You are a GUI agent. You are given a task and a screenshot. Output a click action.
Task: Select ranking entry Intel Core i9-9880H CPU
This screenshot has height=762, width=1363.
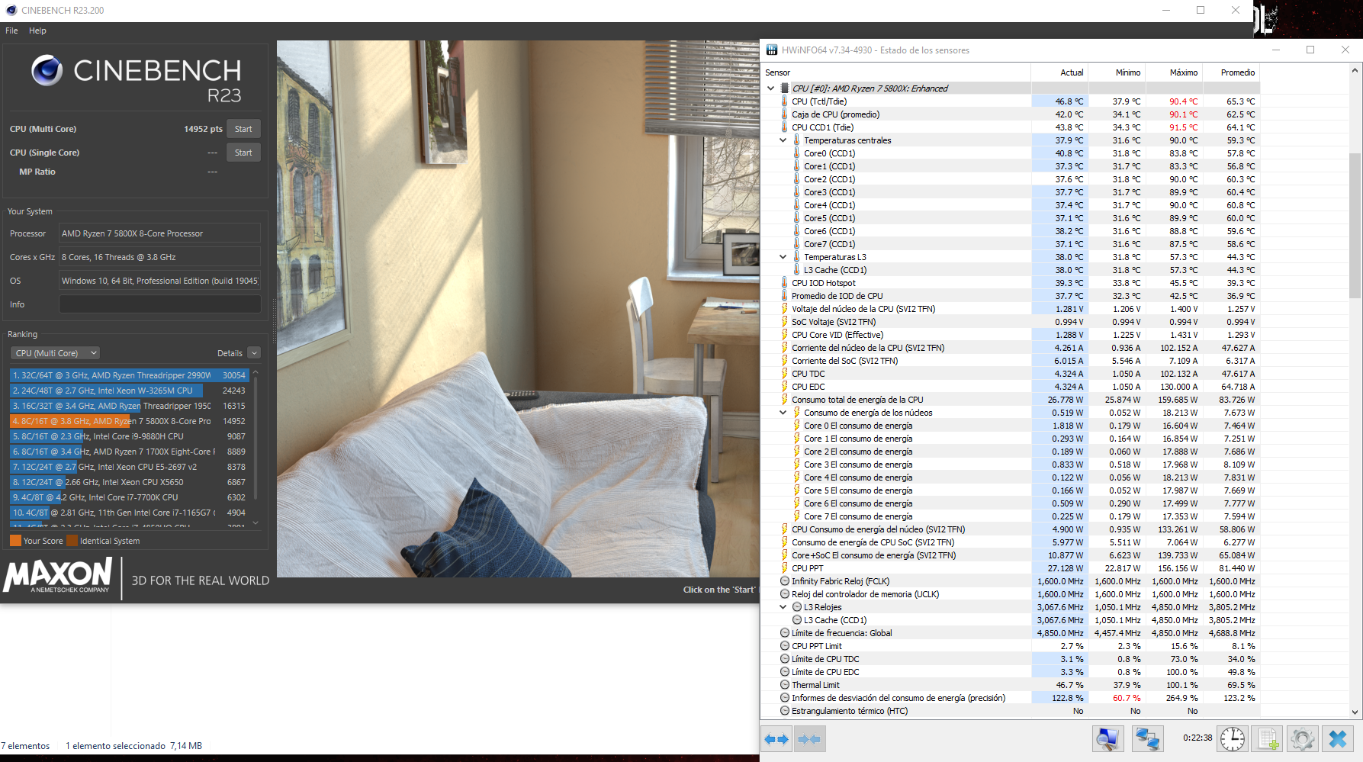click(x=130, y=436)
